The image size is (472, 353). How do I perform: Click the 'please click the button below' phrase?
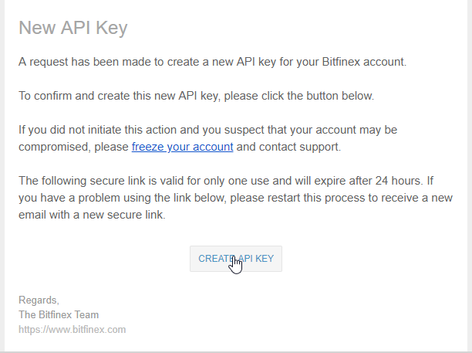tap(299, 96)
